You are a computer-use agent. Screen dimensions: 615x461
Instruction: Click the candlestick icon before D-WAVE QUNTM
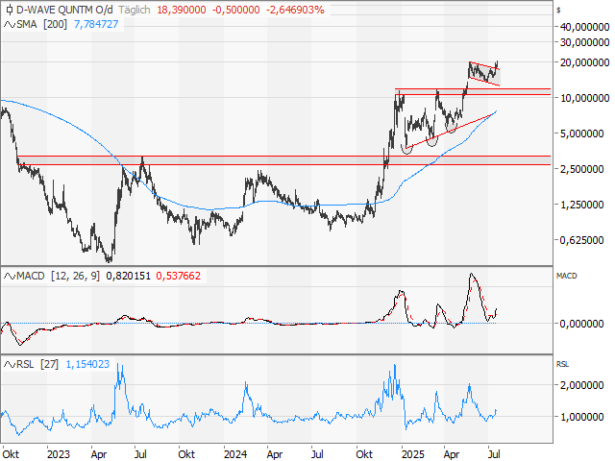point(10,10)
